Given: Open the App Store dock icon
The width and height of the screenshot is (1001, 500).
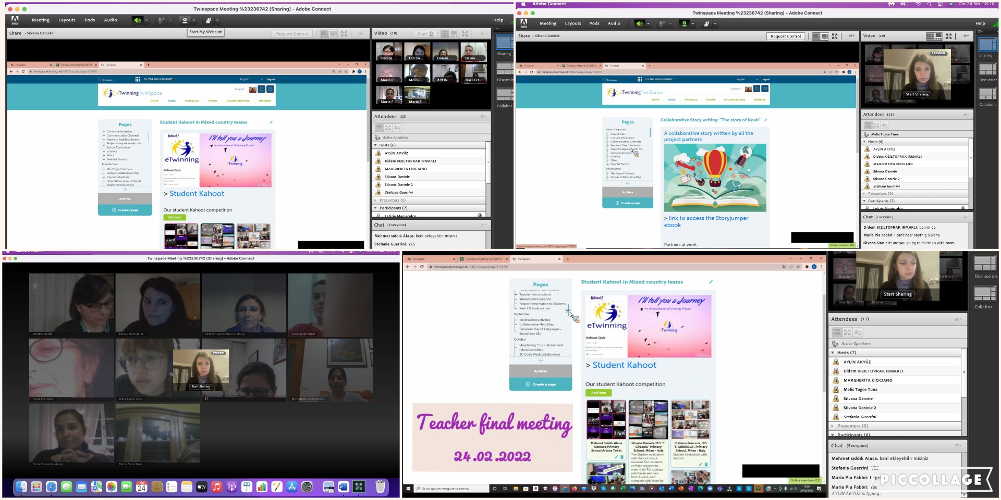Looking at the screenshot, I should pos(292,487).
